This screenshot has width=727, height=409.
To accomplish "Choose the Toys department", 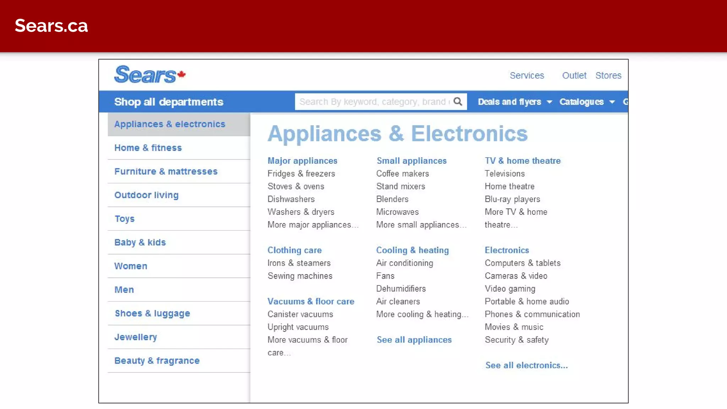I will [125, 219].
